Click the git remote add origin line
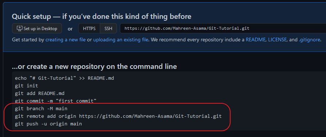Image resolution: width=326 pixels, height=137 pixels. tap(118, 116)
